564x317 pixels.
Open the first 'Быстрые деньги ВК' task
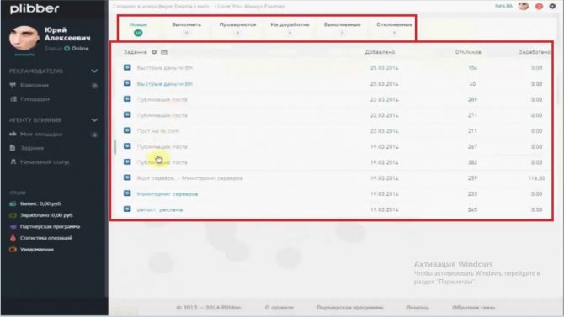pyautogui.click(x=165, y=67)
